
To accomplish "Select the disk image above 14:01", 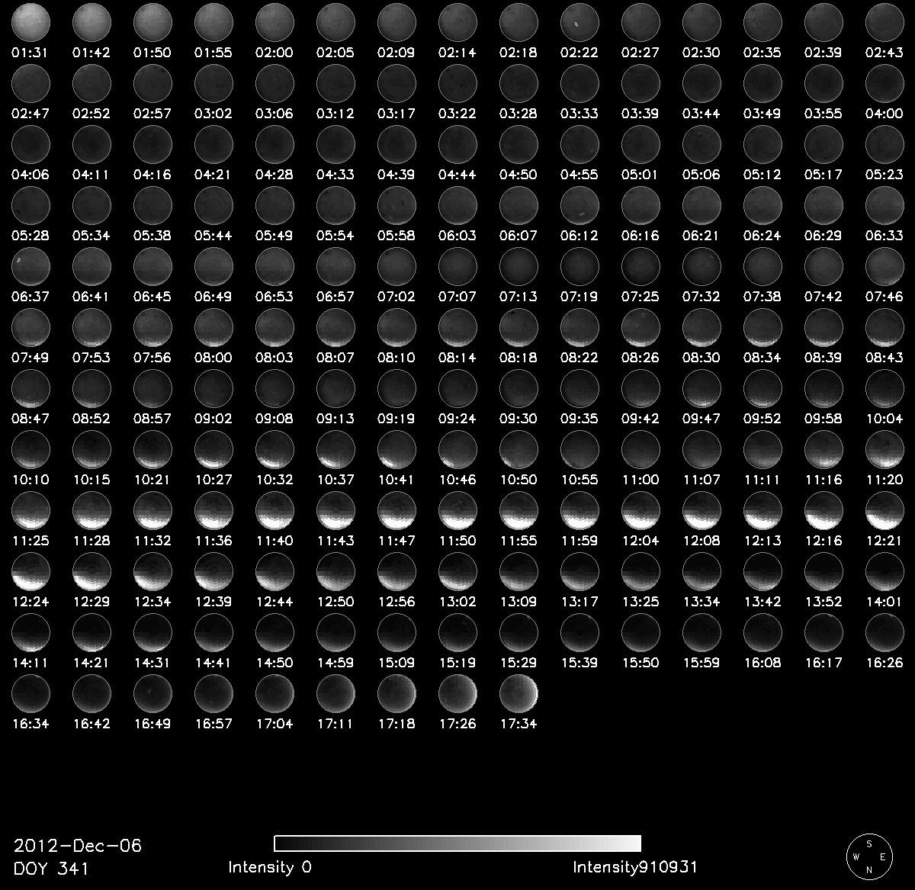I will (x=884, y=570).
